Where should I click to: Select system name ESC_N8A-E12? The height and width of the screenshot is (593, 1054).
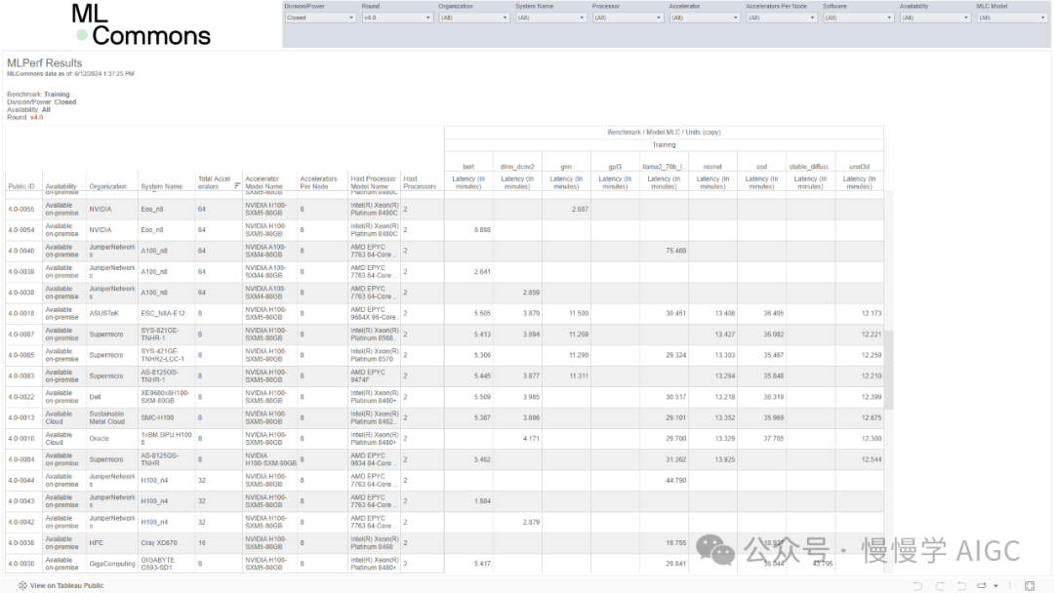[163, 314]
